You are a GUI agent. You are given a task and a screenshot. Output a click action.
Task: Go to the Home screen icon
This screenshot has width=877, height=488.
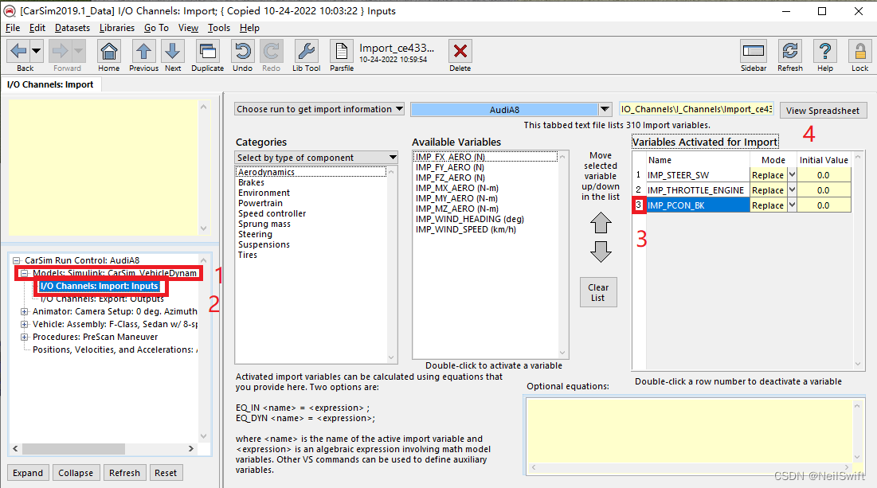pyautogui.click(x=108, y=52)
